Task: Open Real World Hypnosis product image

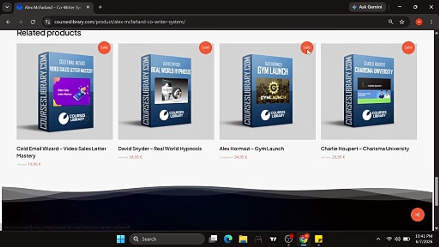Action: [x=166, y=91]
